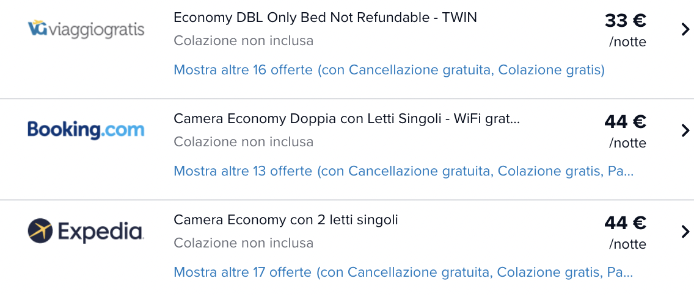
Task: Click Booking.com 'Colazione non inclusa' text
Action: coord(243,142)
